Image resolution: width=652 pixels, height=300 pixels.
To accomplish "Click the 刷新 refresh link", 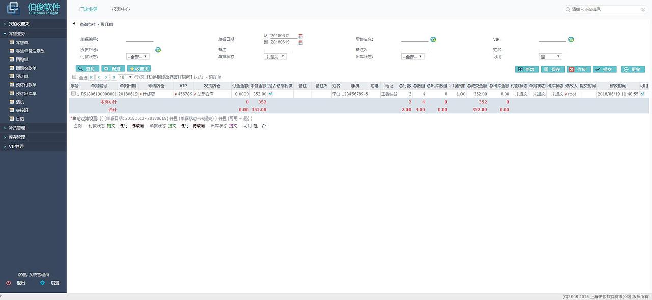I will [185, 77].
